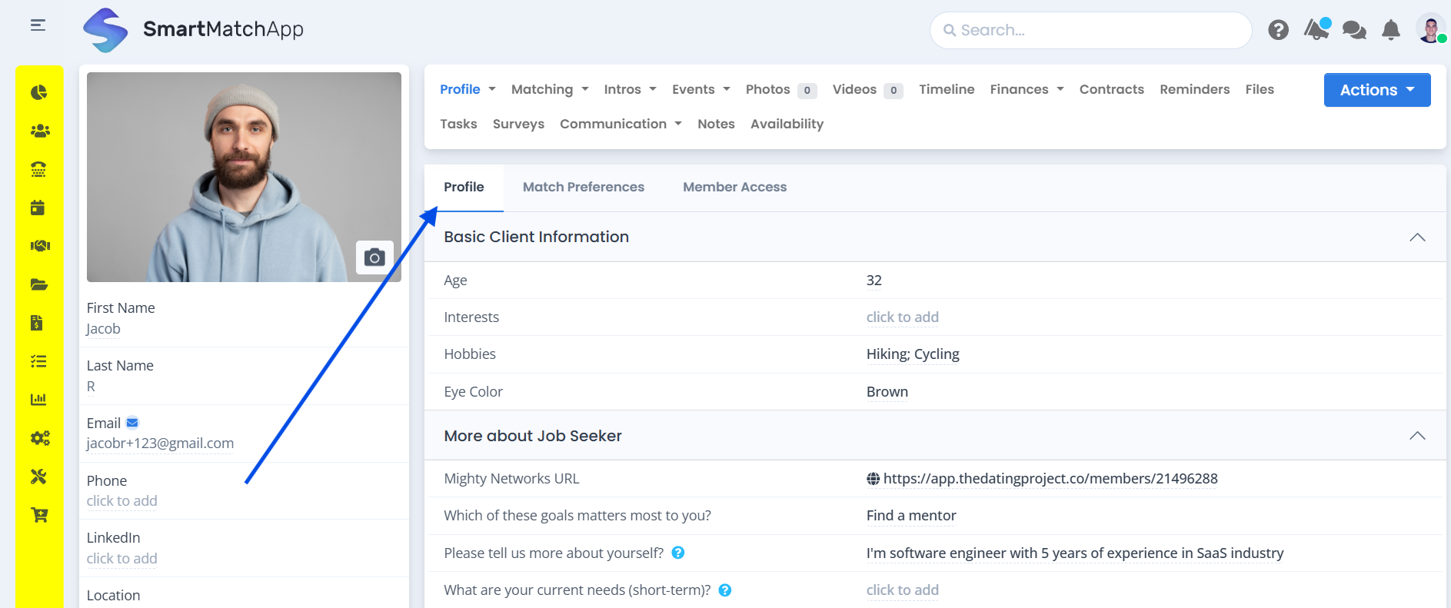Click to add Interests

coord(902,317)
